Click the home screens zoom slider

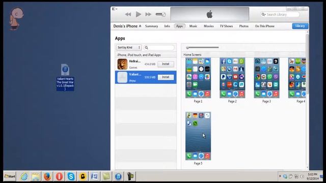click(202, 47)
